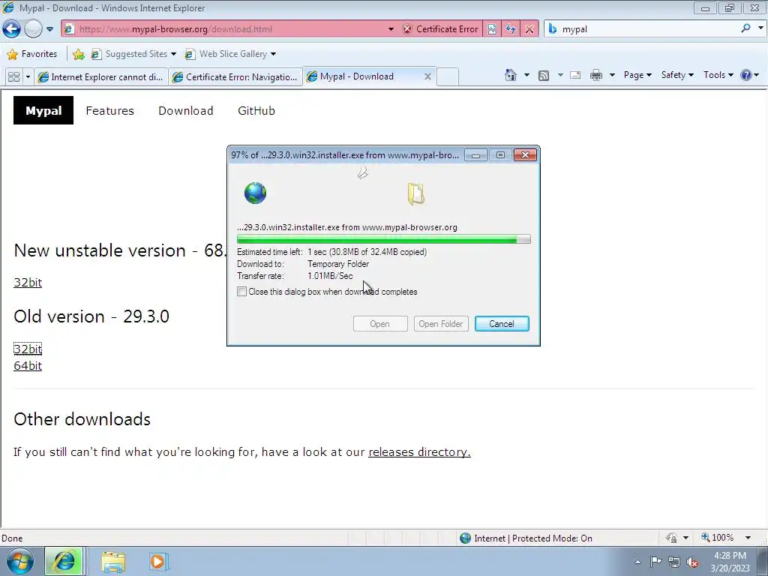Viewport: 768px width, 576px height.
Task: Click the folder icon in download dialog
Action: 415,194
